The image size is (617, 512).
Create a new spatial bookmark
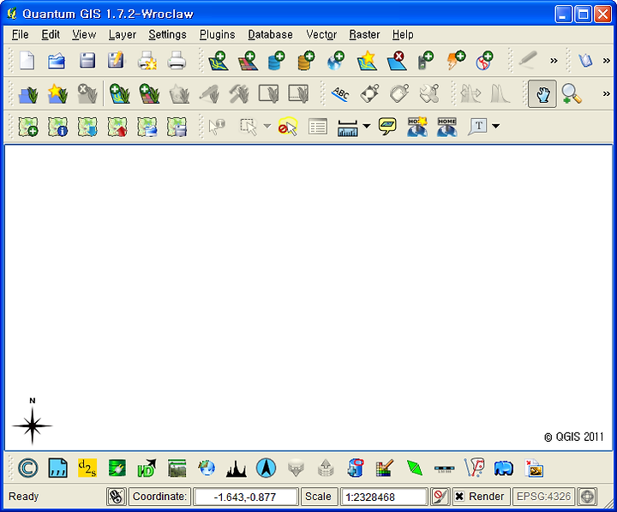pos(417,127)
